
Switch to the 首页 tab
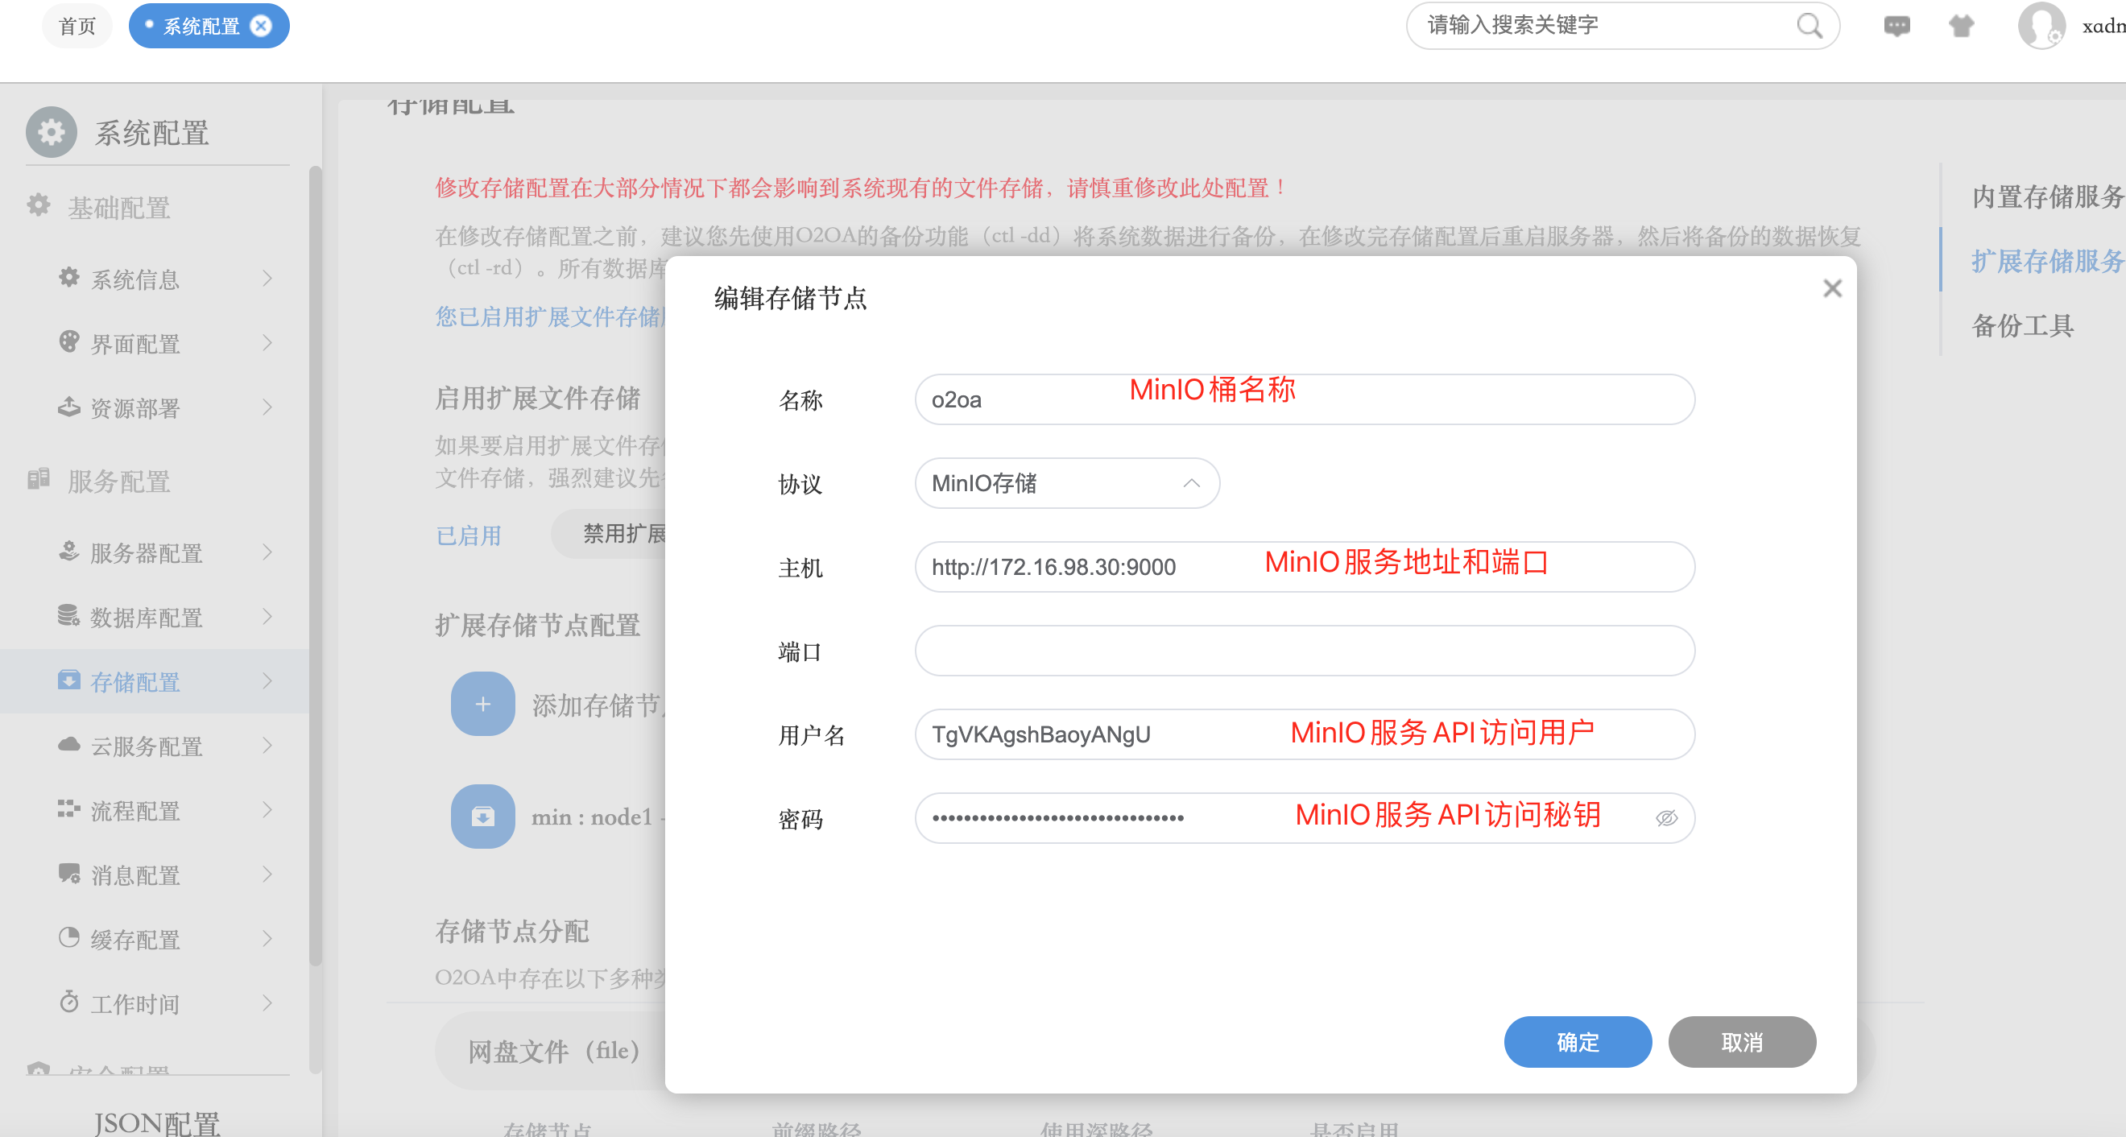point(77,27)
